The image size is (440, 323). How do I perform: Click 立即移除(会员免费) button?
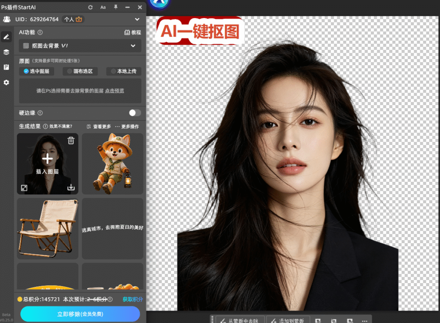coord(80,314)
